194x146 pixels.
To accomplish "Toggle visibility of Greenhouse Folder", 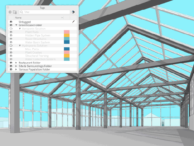I will [11, 25].
